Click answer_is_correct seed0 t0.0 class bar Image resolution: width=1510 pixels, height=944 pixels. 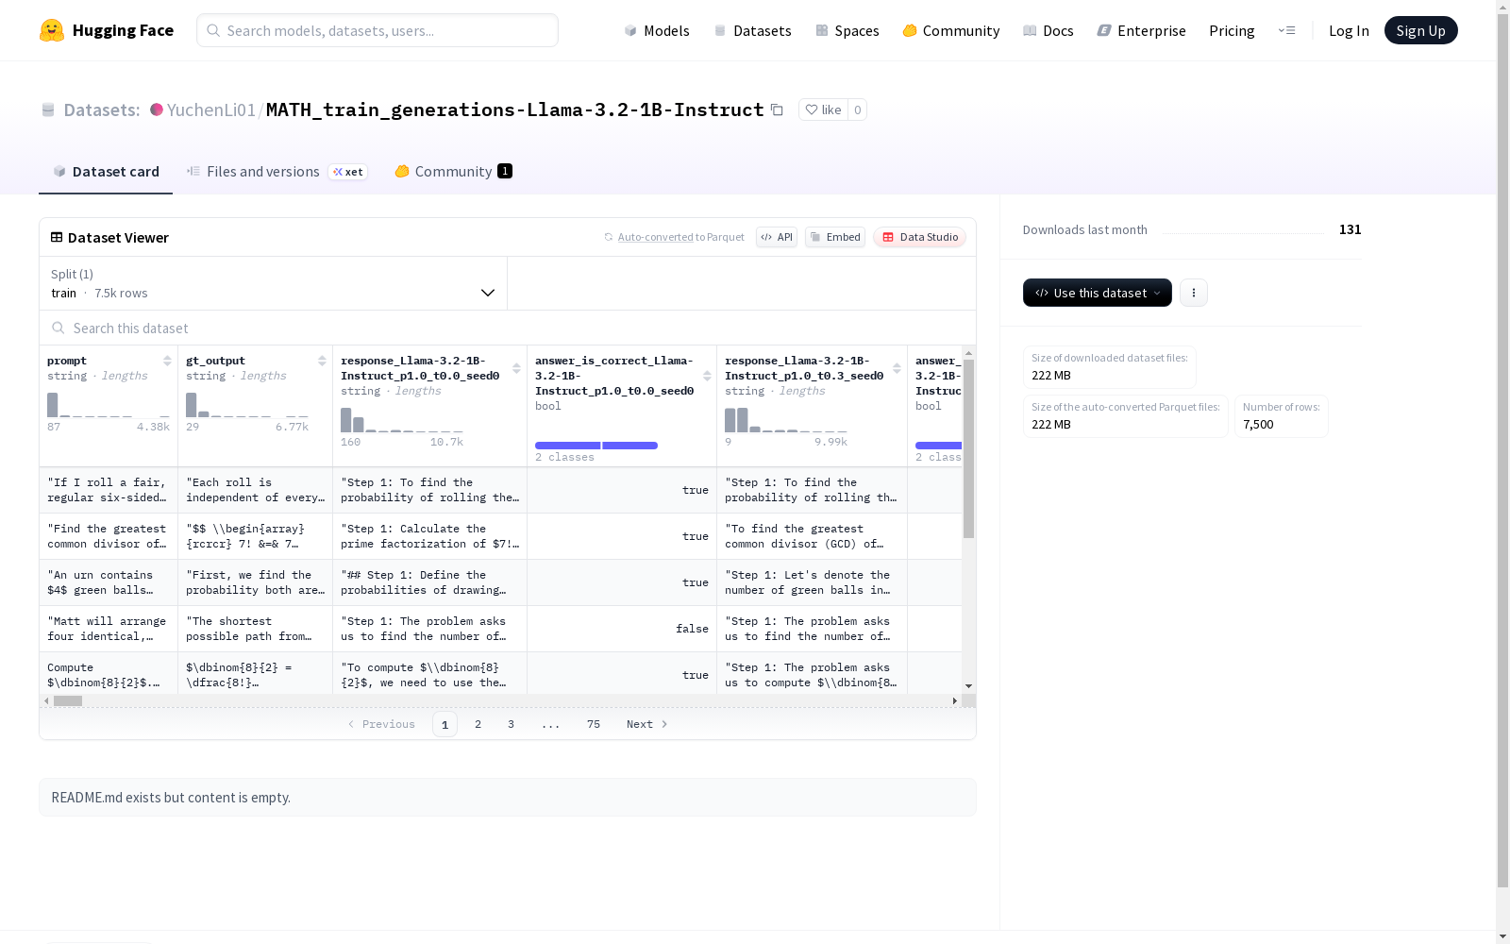click(596, 446)
